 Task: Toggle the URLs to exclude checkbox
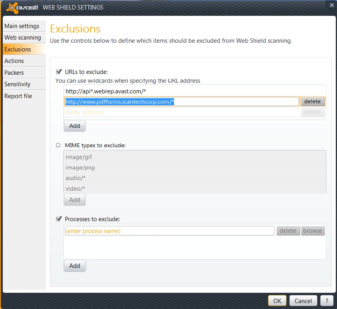[59, 72]
